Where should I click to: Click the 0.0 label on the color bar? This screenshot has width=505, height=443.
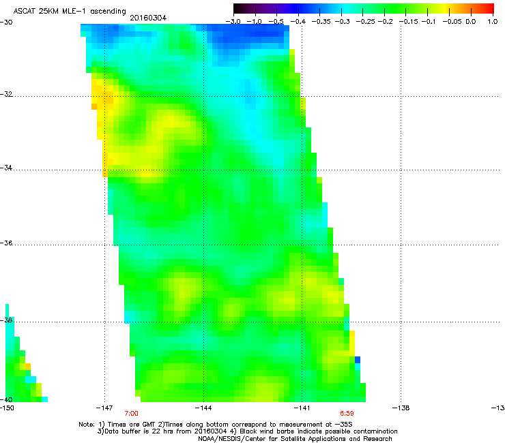[471, 22]
